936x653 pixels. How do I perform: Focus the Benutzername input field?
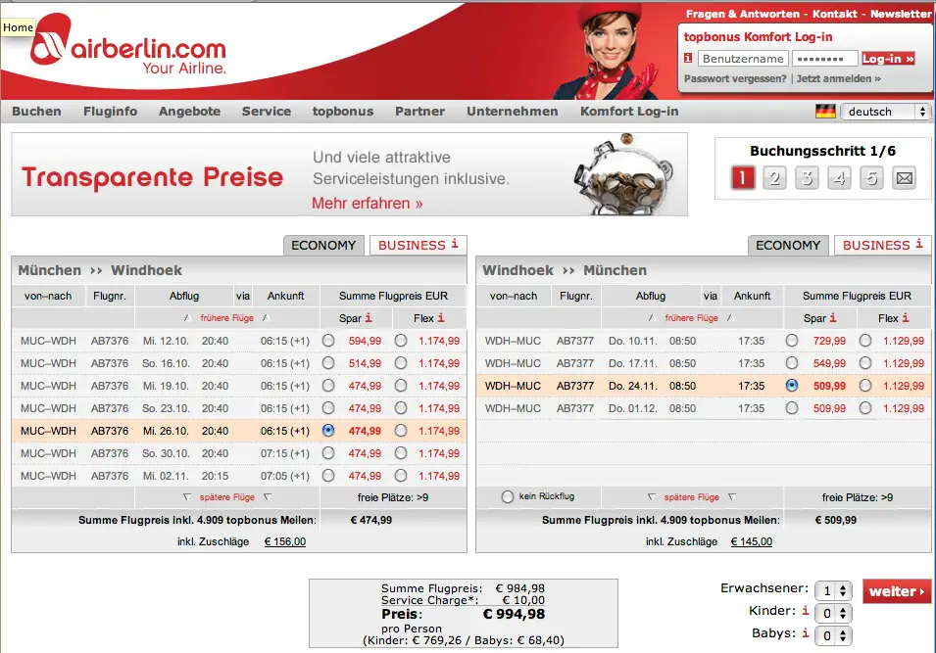743,59
